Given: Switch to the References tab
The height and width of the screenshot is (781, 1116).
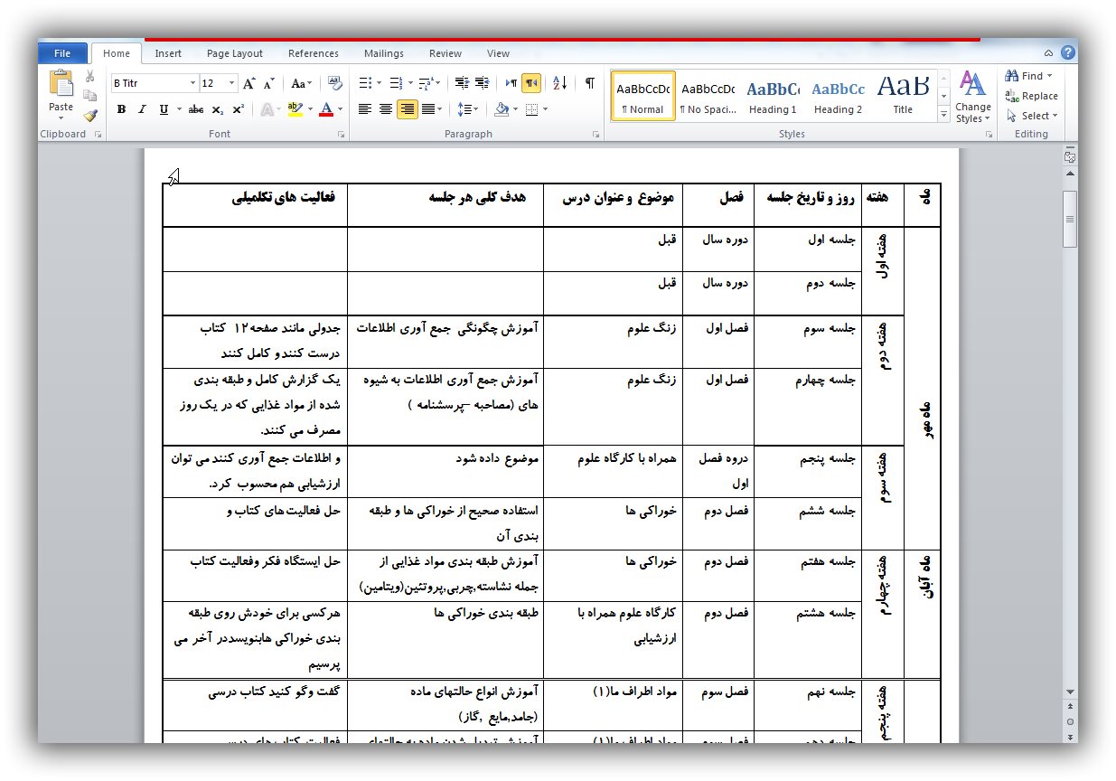Looking at the screenshot, I should [x=314, y=53].
